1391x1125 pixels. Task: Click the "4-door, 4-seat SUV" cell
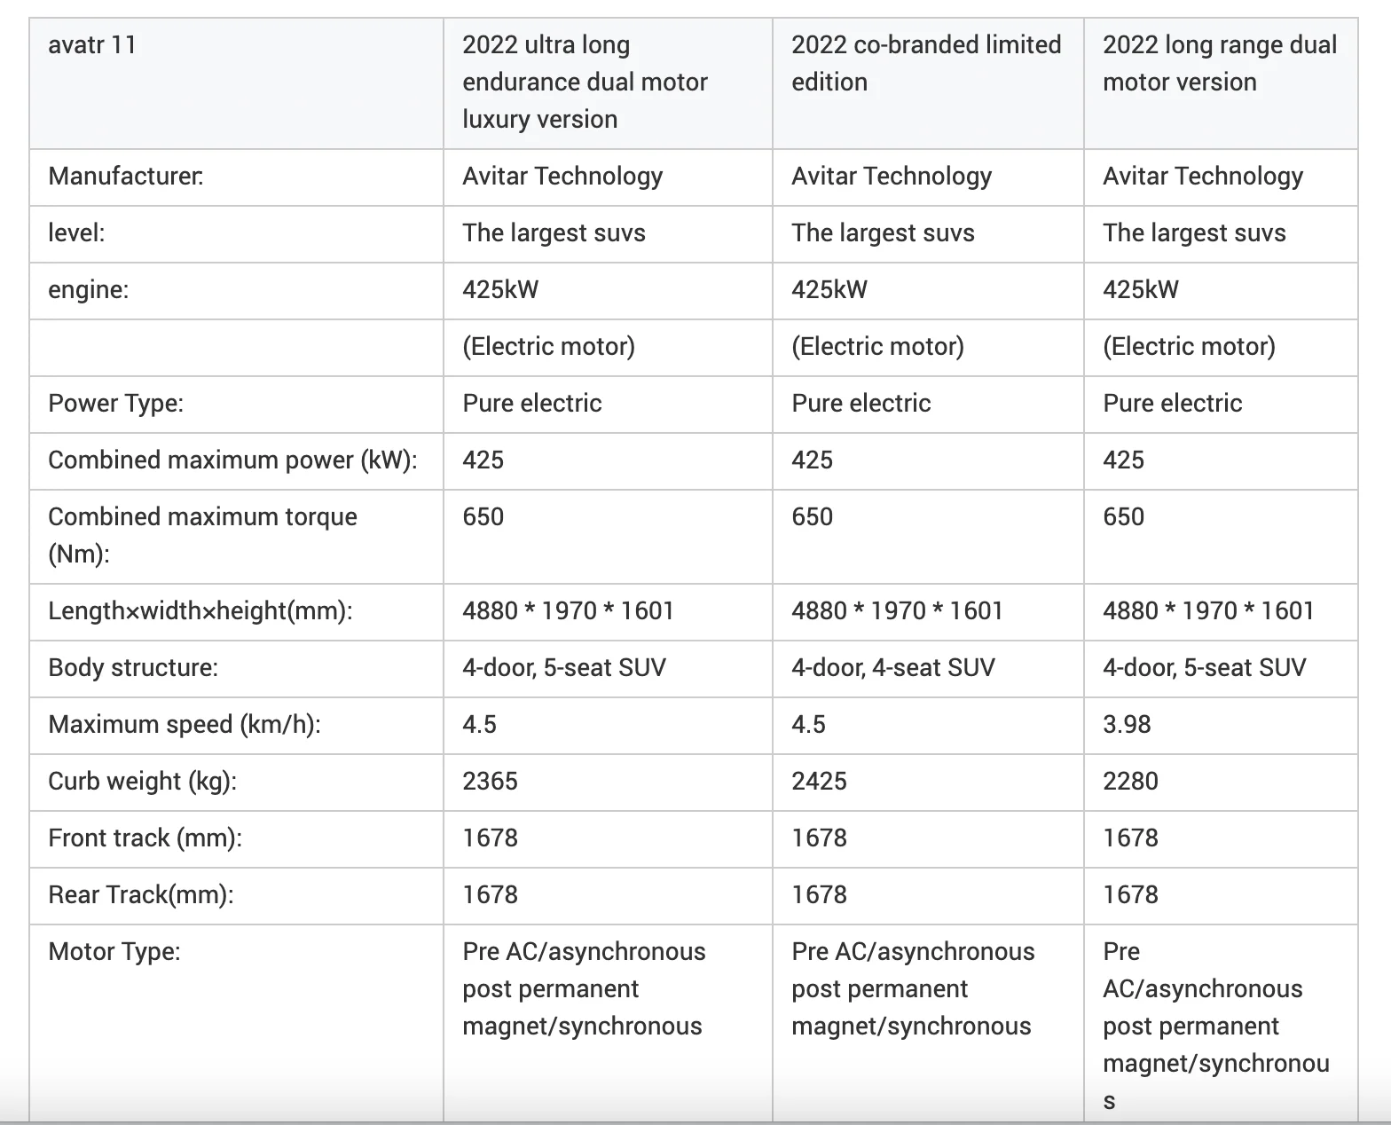point(892,667)
